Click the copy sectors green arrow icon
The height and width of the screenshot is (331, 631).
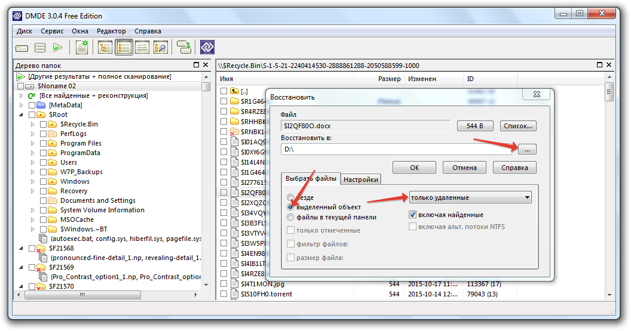(x=183, y=48)
